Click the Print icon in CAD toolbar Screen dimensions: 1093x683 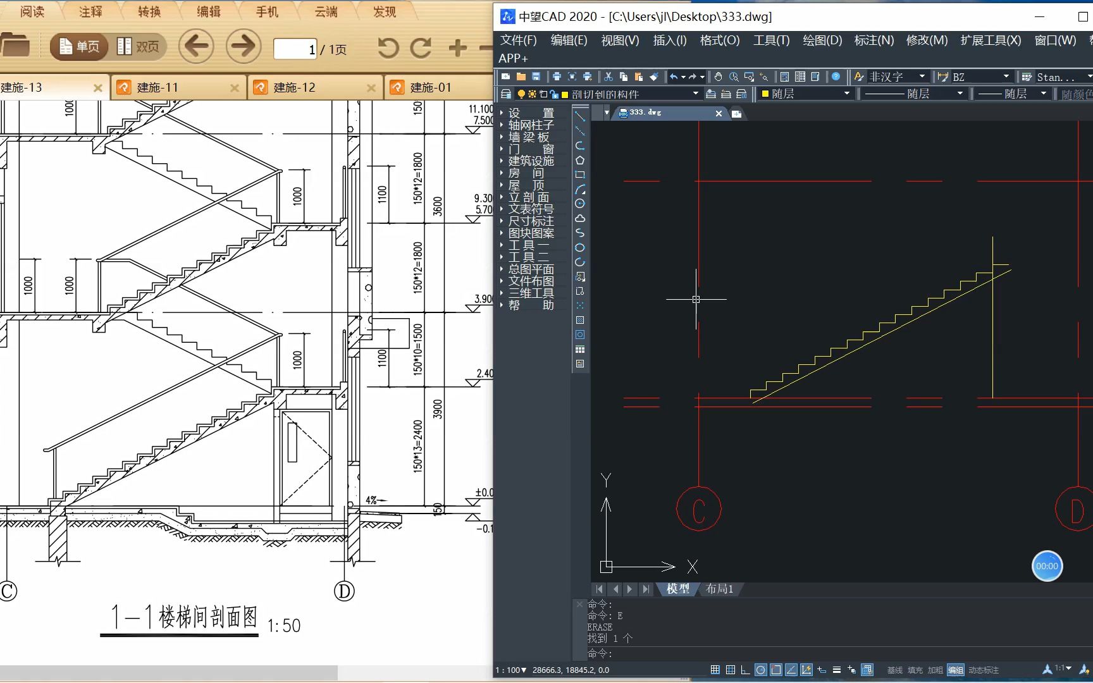[557, 77]
